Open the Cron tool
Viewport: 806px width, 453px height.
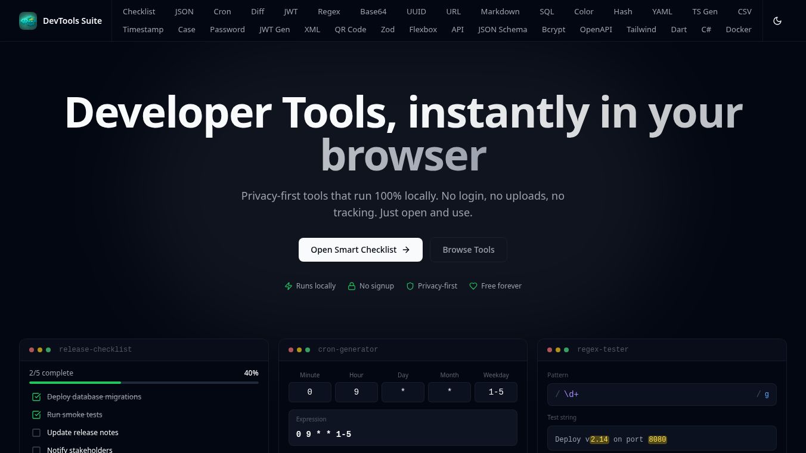[x=222, y=11]
